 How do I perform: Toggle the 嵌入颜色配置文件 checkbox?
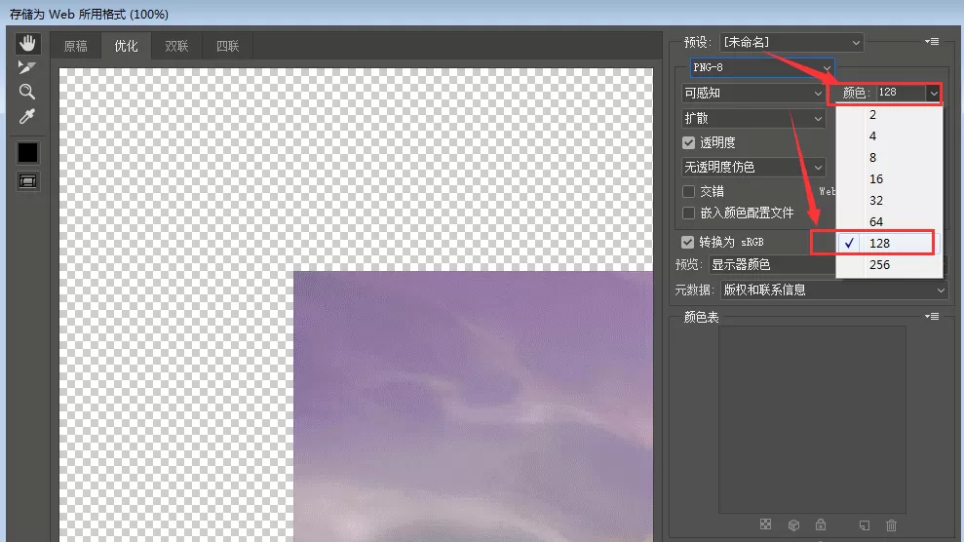point(688,213)
